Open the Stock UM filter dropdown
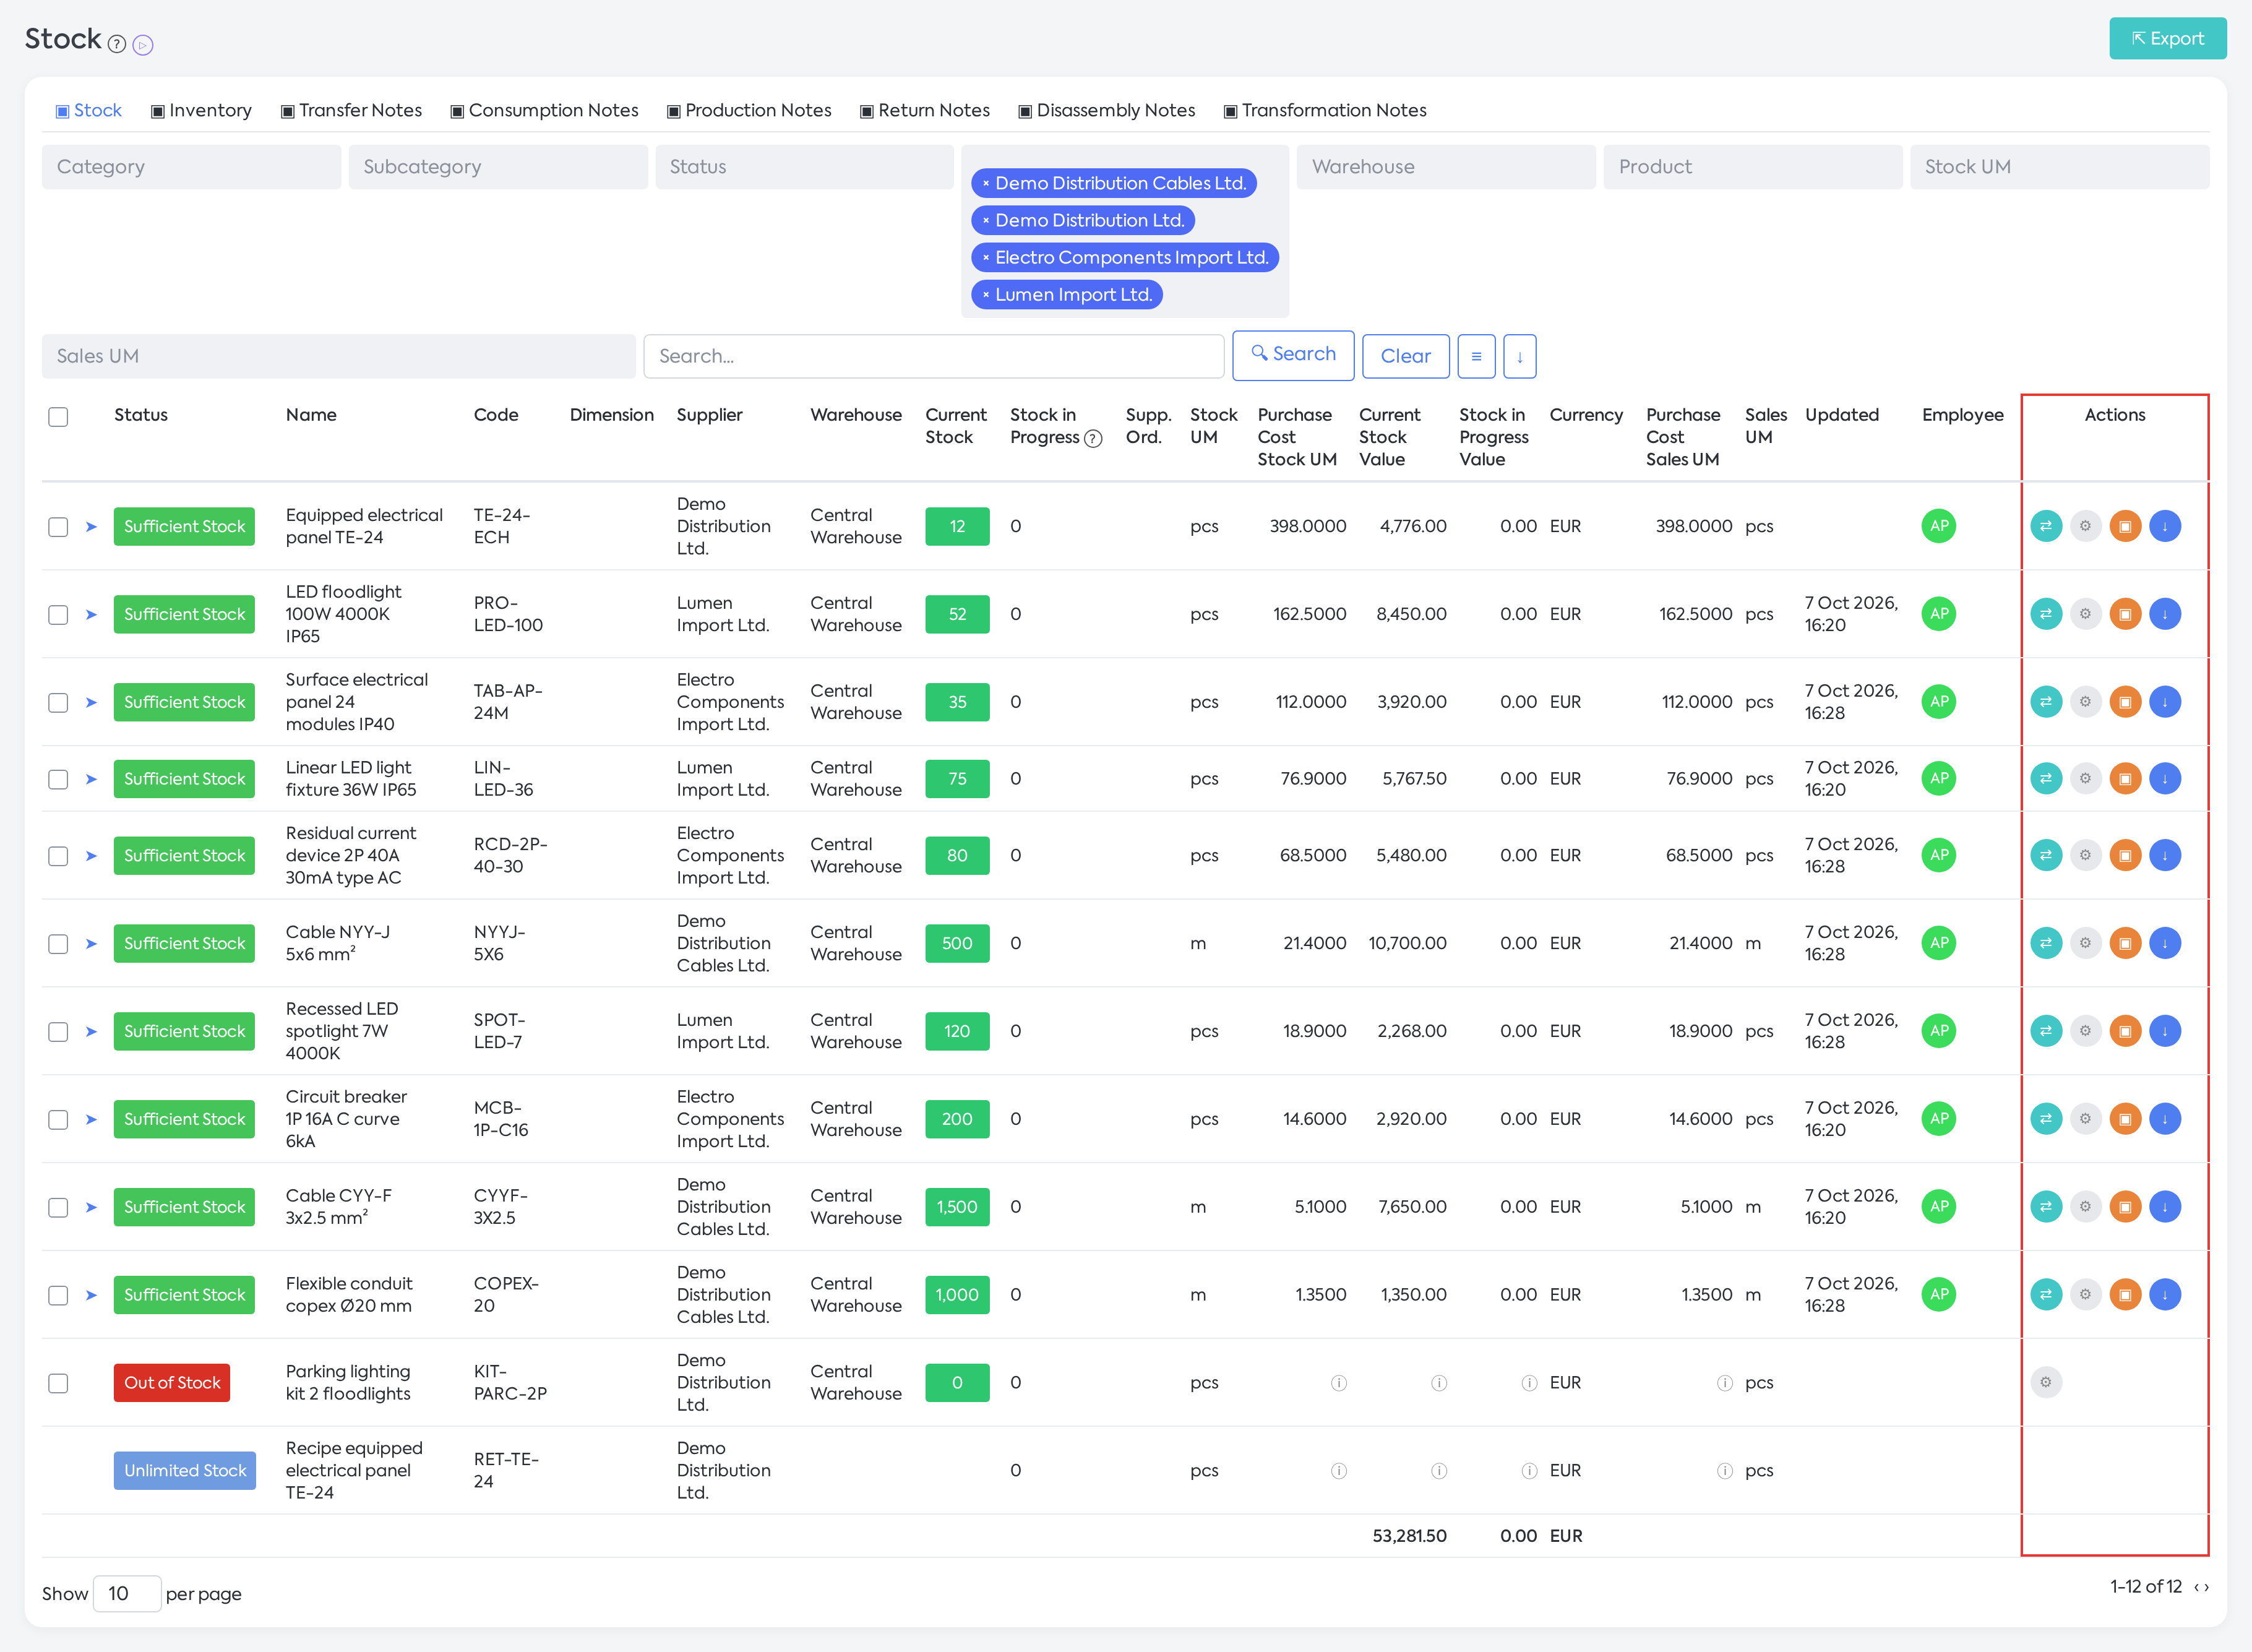The image size is (2252, 1652). pos(2059,167)
